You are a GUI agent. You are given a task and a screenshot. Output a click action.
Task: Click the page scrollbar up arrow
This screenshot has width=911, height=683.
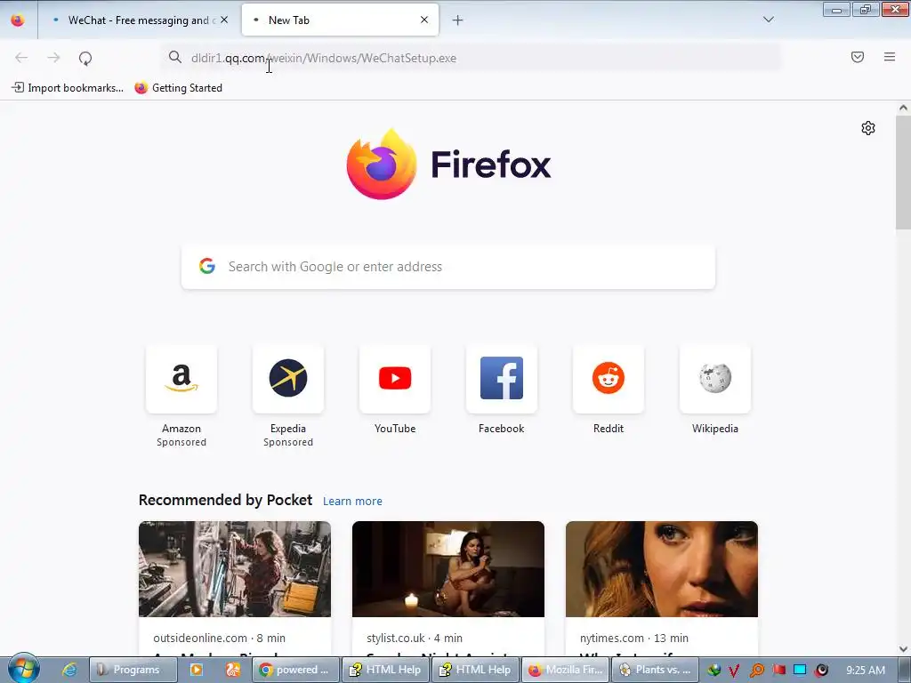click(903, 108)
